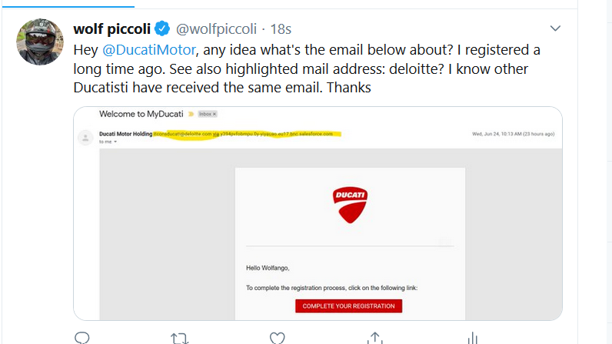Remove the Inbox label tag
612x344 pixels.
[214, 114]
